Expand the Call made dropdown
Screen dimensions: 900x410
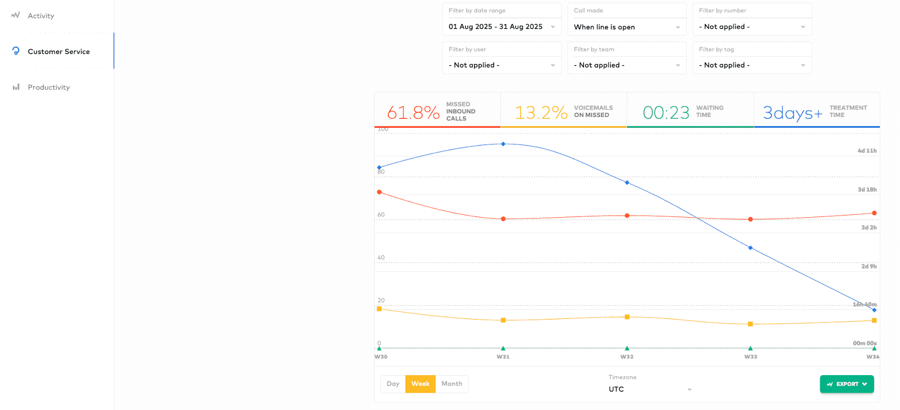coord(627,26)
